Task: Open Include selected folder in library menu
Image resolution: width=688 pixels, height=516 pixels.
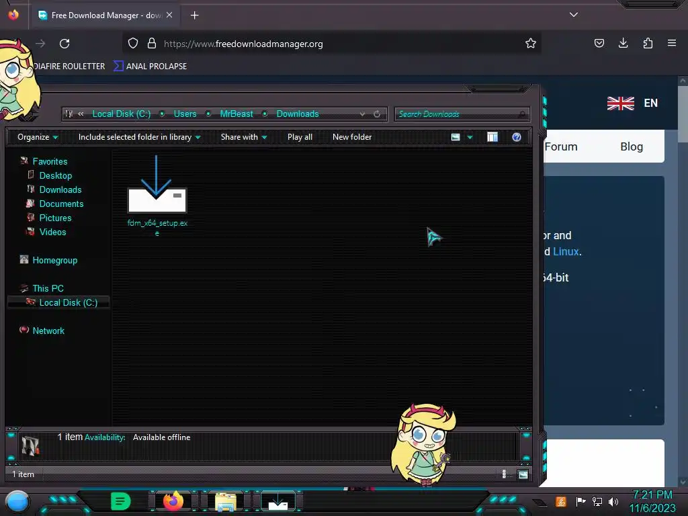Action: tap(139, 137)
